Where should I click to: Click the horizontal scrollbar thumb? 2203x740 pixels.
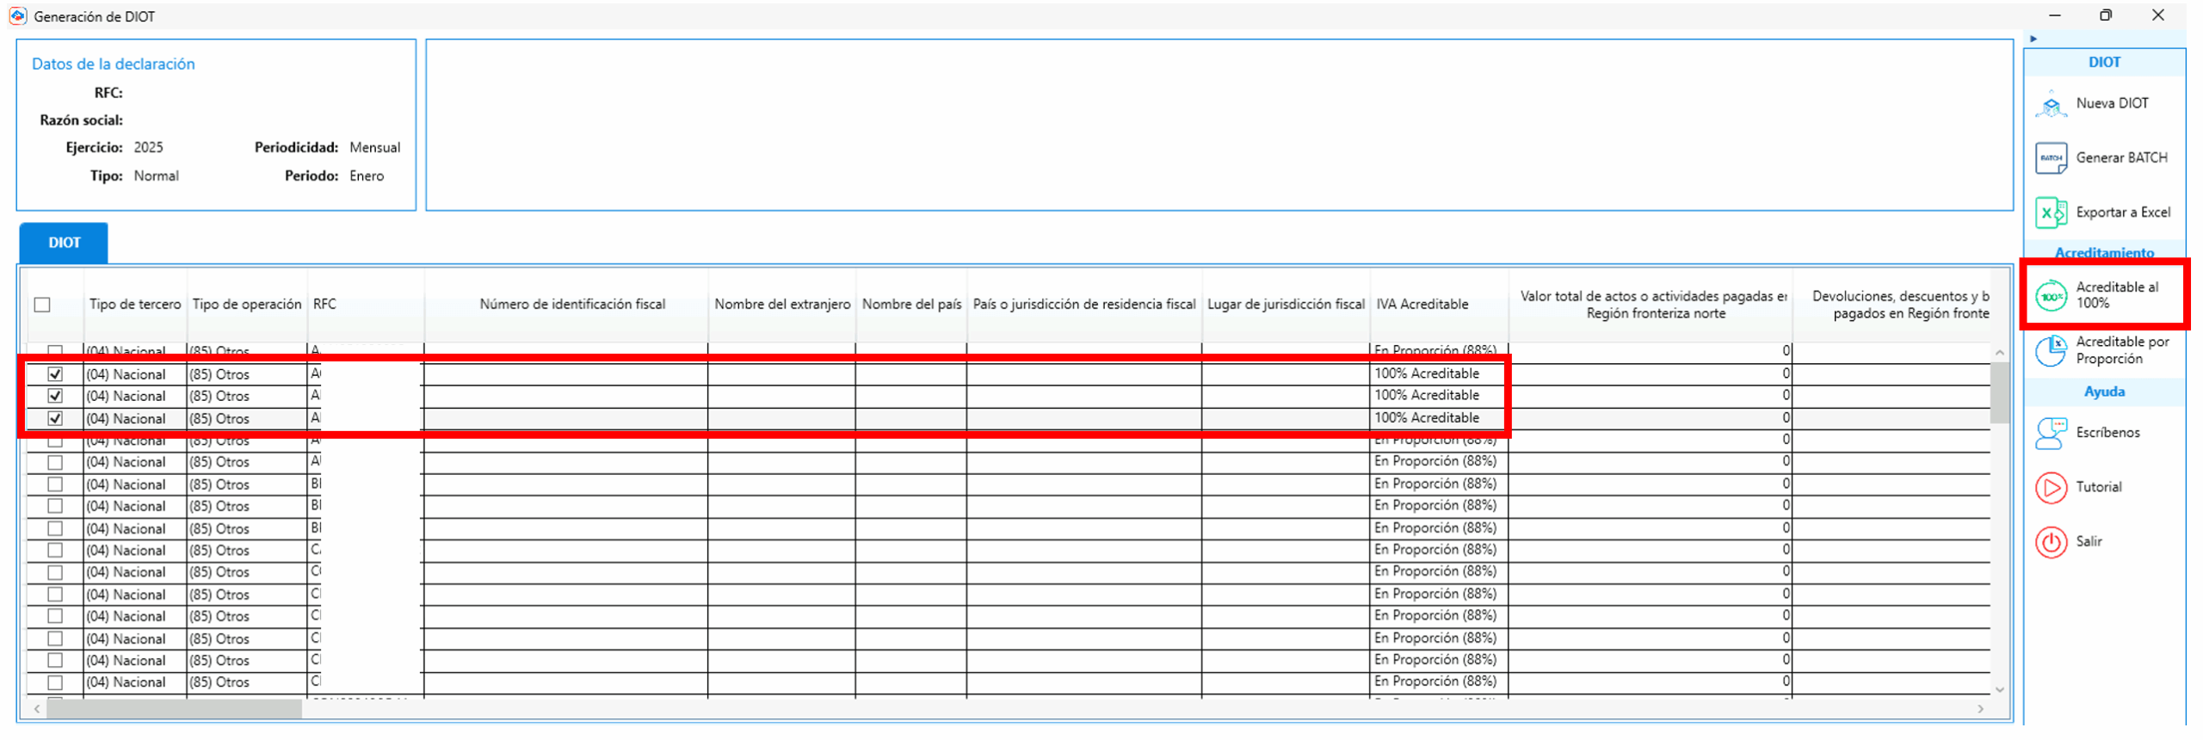172,709
